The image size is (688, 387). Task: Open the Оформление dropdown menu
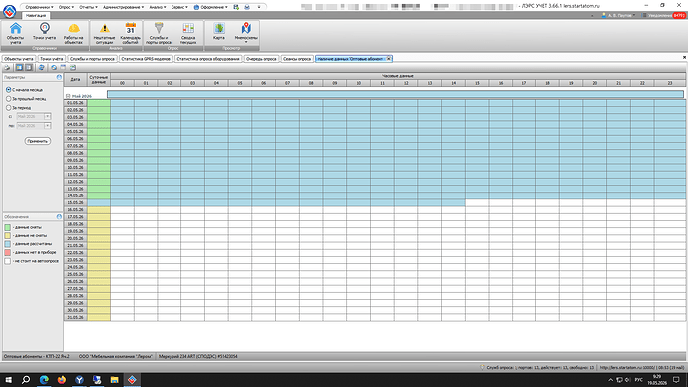(211, 7)
